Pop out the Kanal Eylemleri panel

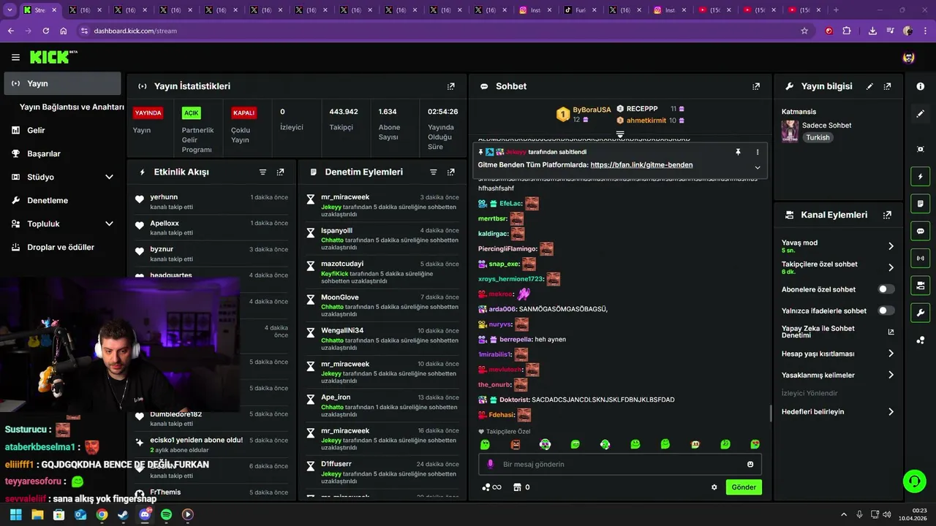[887, 215]
